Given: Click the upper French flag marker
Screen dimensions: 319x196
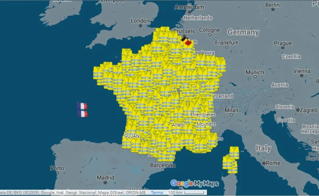Looking at the screenshot, I should [x=82, y=106].
